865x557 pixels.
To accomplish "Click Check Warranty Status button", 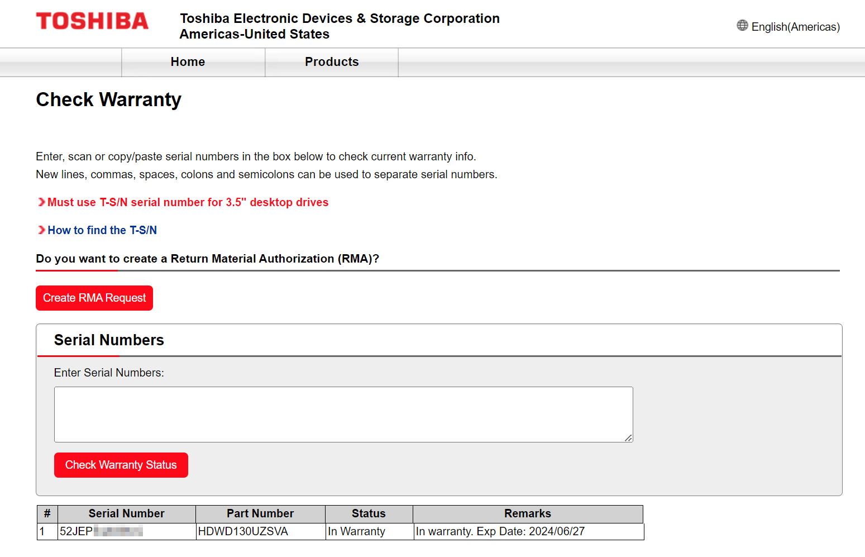I will tap(121, 465).
